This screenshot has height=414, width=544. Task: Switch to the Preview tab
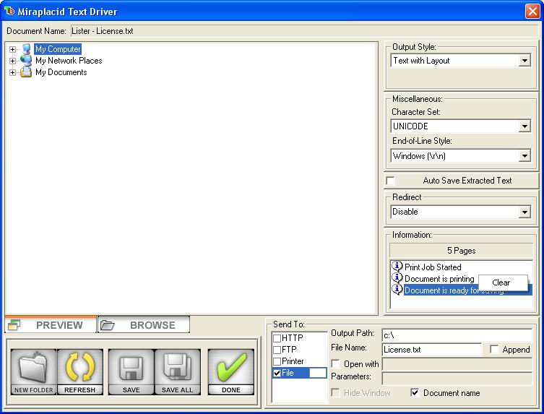click(51, 325)
